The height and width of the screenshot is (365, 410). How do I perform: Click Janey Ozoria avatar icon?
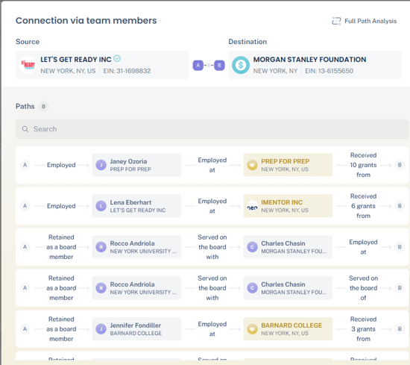[x=101, y=165]
